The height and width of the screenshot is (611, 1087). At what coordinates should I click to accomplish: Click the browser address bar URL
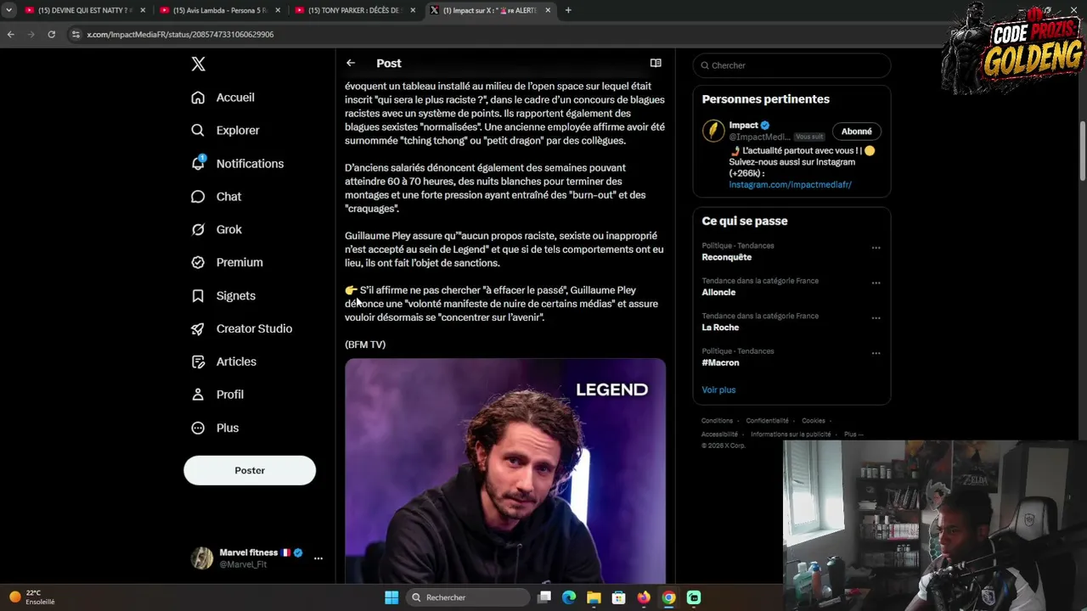tap(180, 34)
